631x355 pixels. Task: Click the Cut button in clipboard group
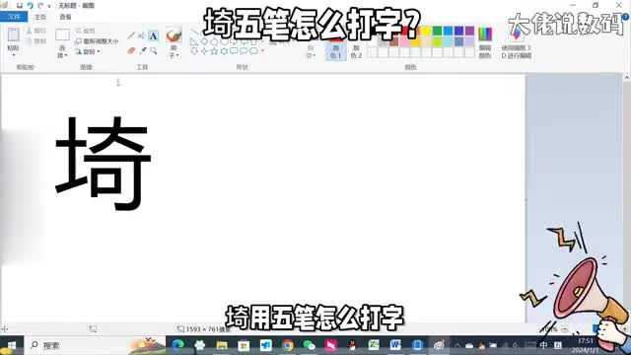pos(36,31)
